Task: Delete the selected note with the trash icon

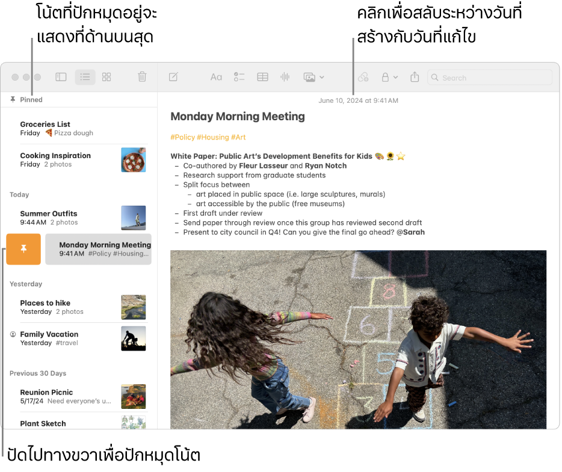Action: [x=142, y=76]
